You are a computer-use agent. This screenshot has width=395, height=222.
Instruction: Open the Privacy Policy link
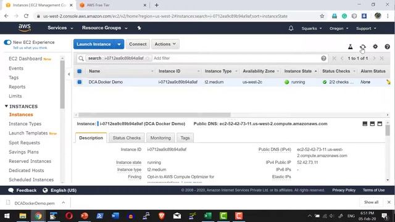(344, 191)
